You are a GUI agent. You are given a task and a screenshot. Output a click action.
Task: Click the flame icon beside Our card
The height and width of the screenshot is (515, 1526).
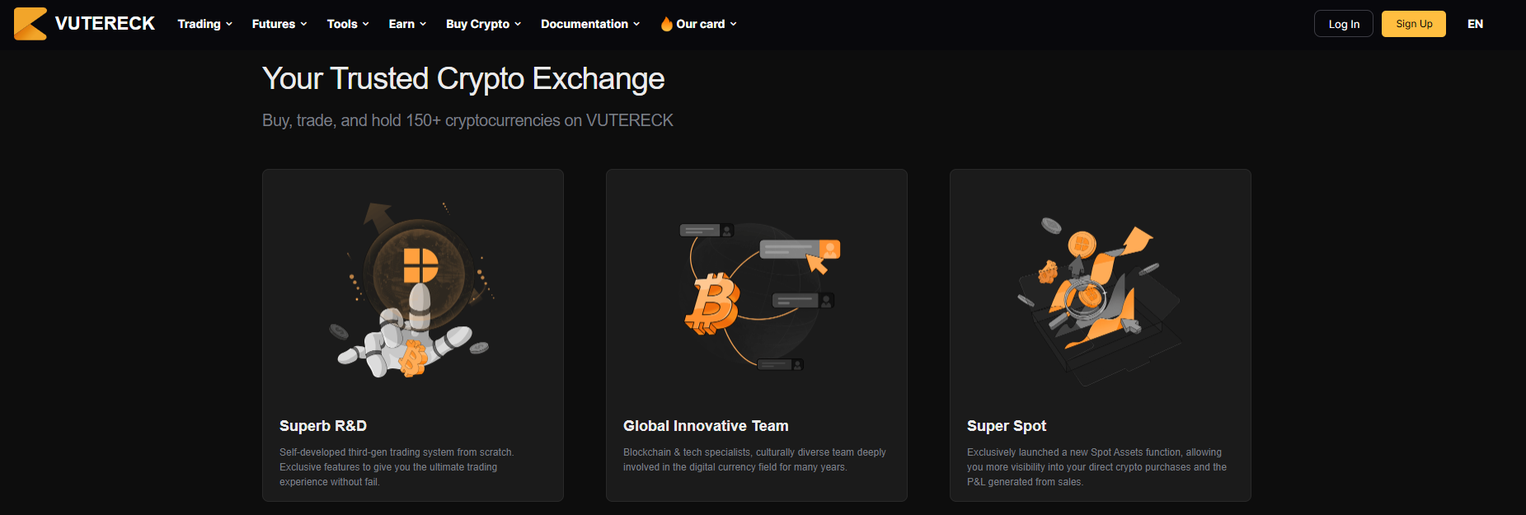tap(666, 24)
